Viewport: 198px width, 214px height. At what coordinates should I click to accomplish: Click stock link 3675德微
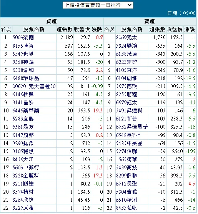click(x=126, y=86)
